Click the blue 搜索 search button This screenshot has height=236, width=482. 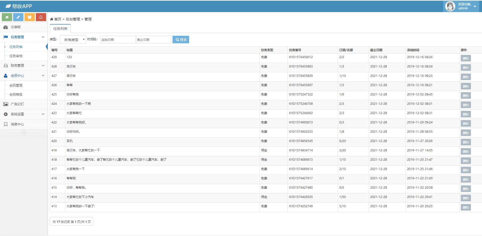181,40
